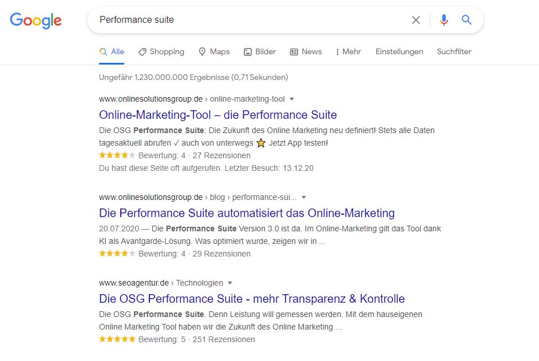This screenshot has height=361, width=539.
Task: Open the News tab
Action: pos(306,52)
